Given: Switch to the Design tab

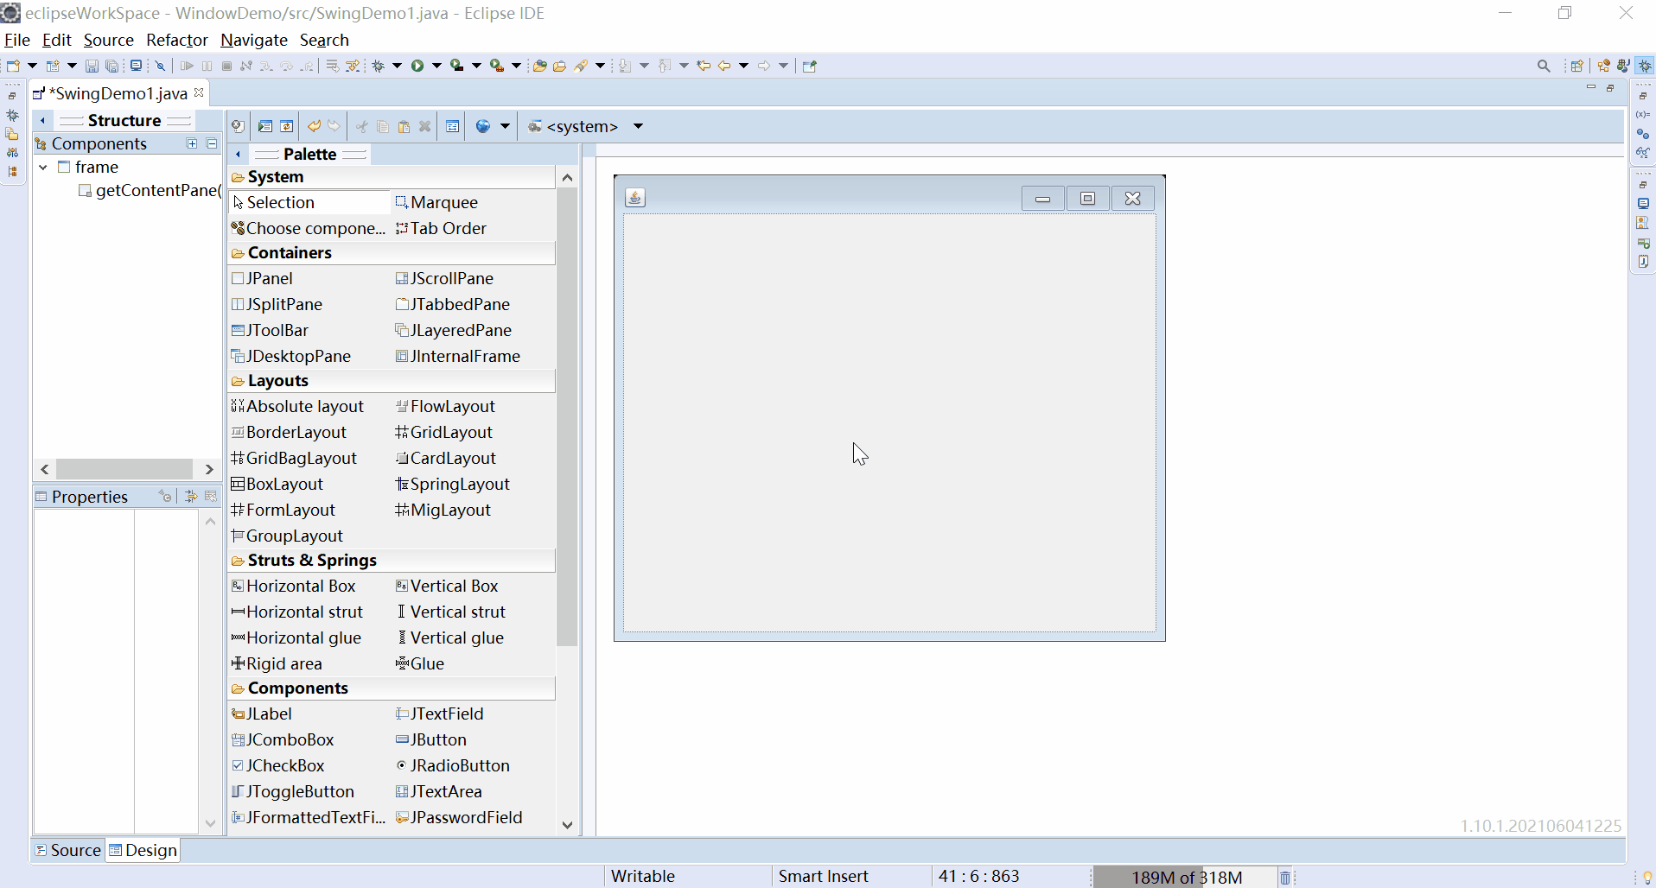Looking at the screenshot, I should pyautogui.click(x=143, y=850).
